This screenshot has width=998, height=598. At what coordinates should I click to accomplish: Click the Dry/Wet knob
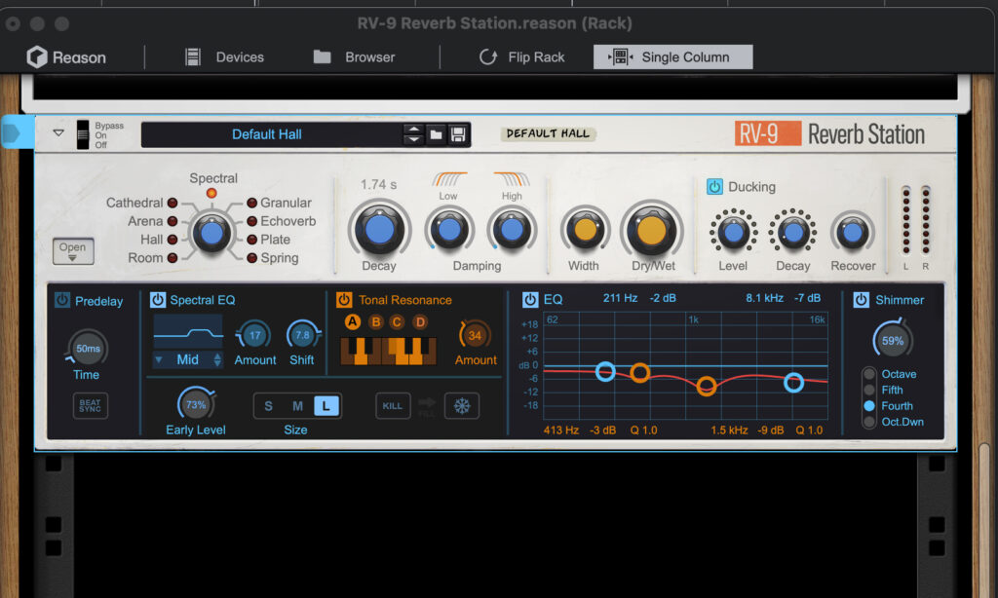coord(652,230)
